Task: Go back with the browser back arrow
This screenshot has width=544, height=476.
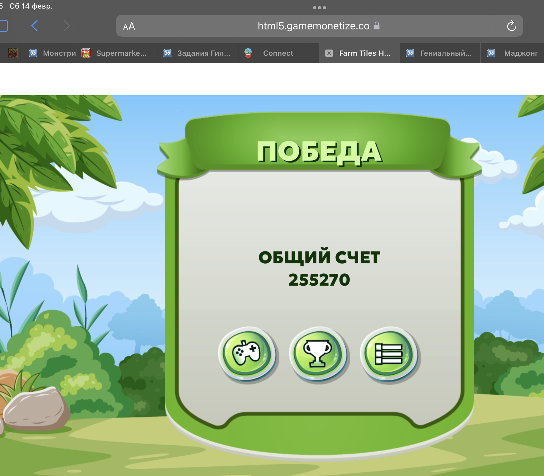Action: pyautogui.click(x=35, y=26)
